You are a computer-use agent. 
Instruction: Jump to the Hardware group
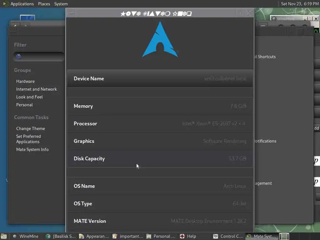pyautogui.click(x=25, y=81)
